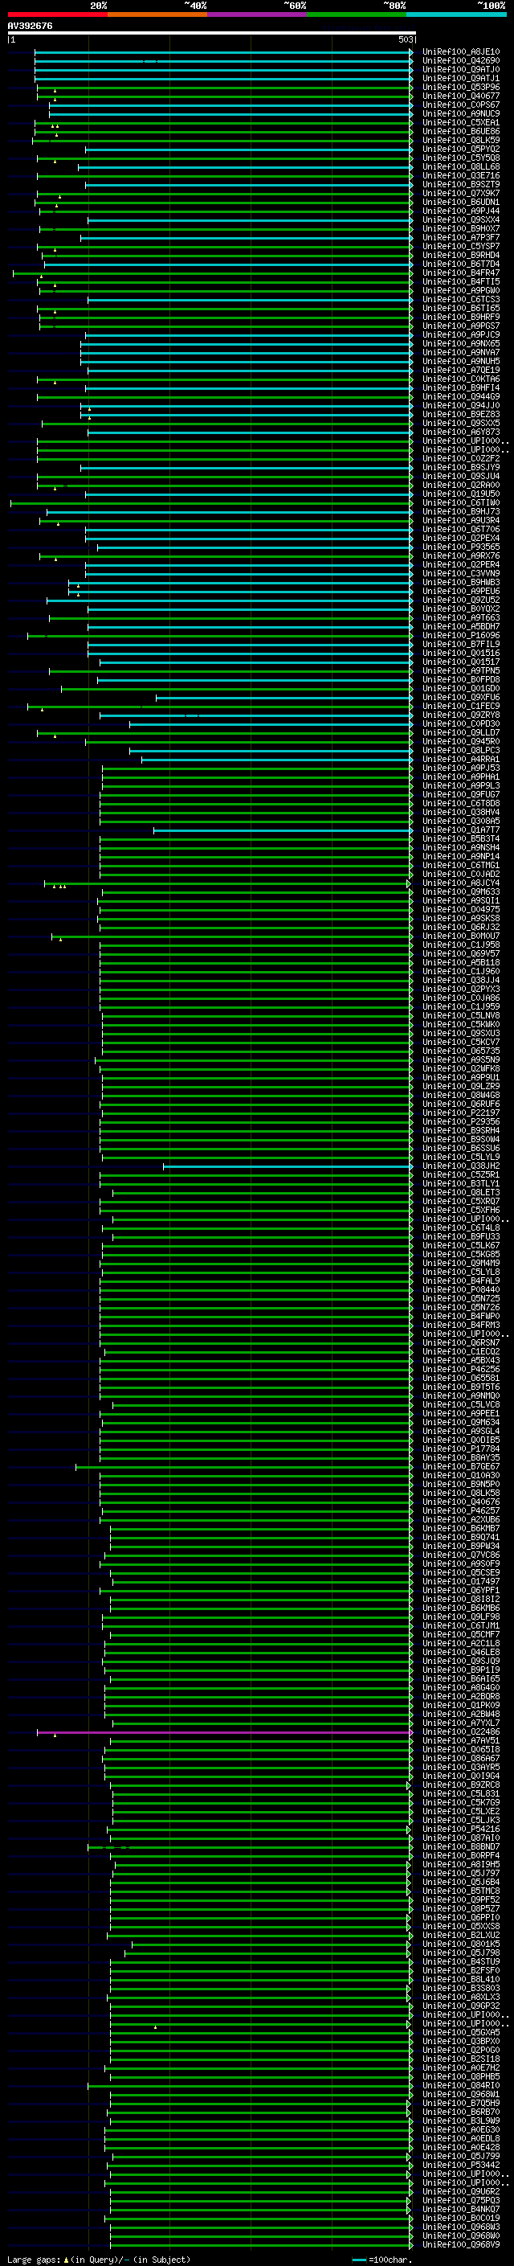Open hit UniRef100_B9H0X7
Viewport: 514px width, 2266px height.
pyautogui.click(x=461, y=230)
